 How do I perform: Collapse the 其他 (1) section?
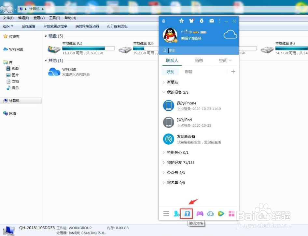46,60
